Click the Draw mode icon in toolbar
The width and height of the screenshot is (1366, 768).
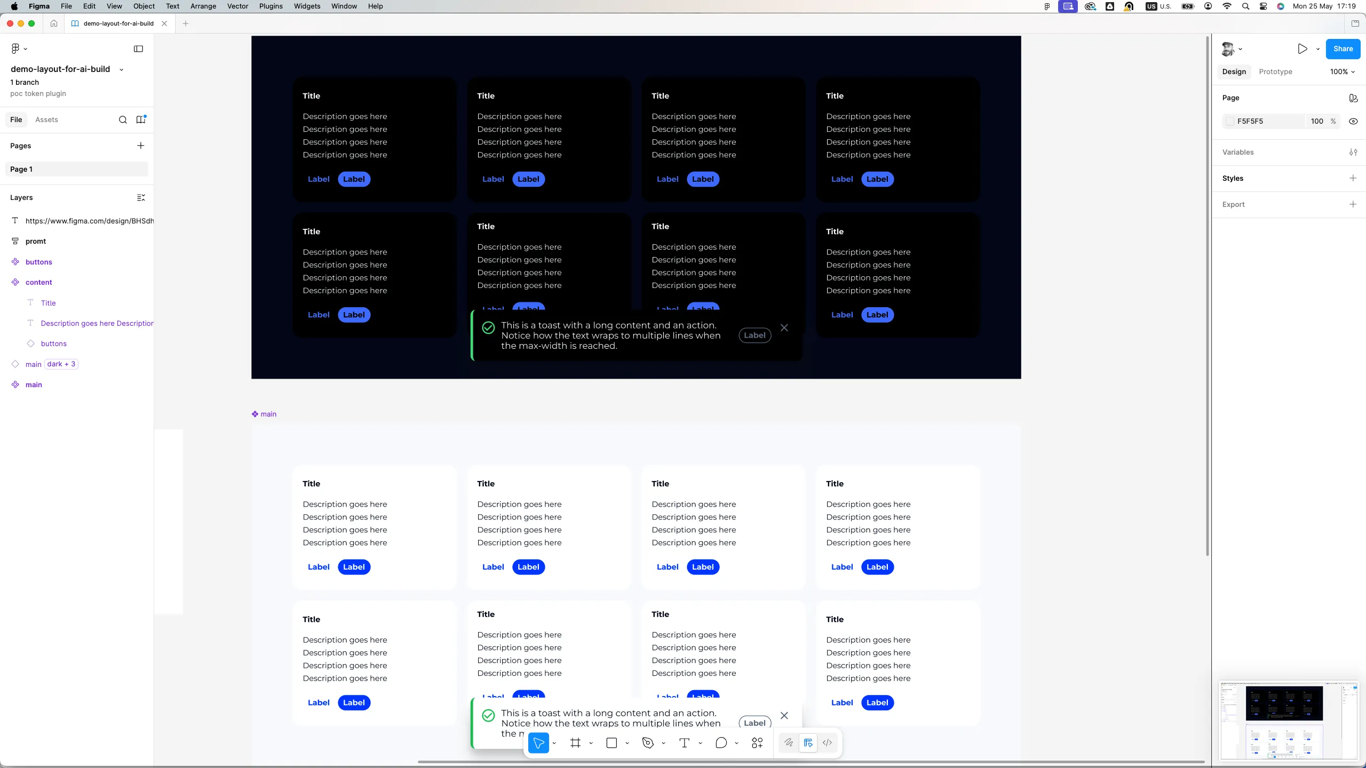789,742
